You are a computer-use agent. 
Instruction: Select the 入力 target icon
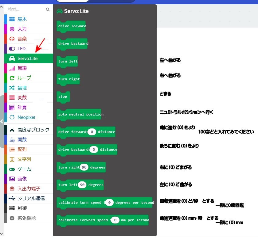pyautogui.click(x=12, y=29)
